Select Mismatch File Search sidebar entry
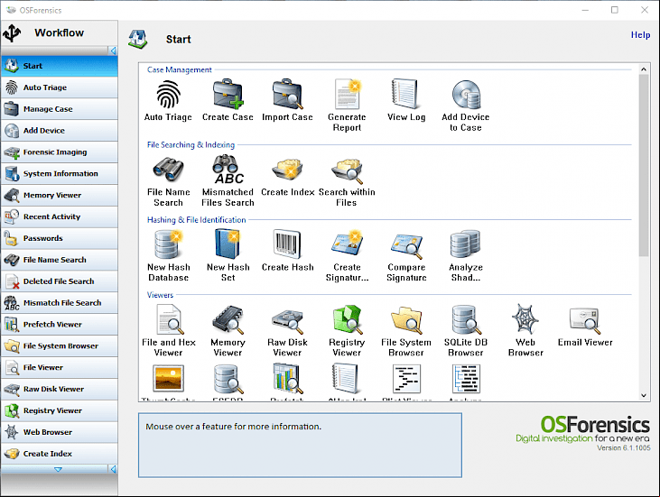Screen dimensions: 660x497 click(60, 303)
